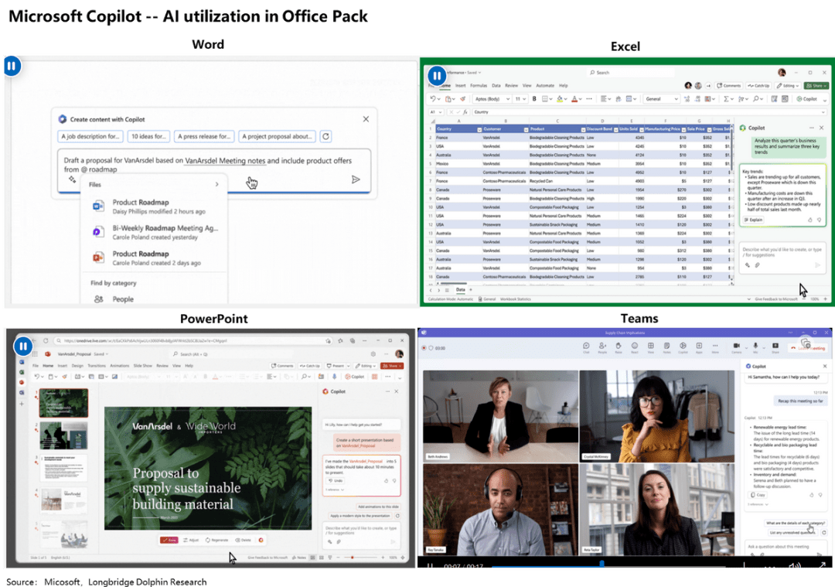This screenshot has height=587, width=835.
Task: Choose the 'A job description for...' suggestion
Action: [x=90, y=136]
